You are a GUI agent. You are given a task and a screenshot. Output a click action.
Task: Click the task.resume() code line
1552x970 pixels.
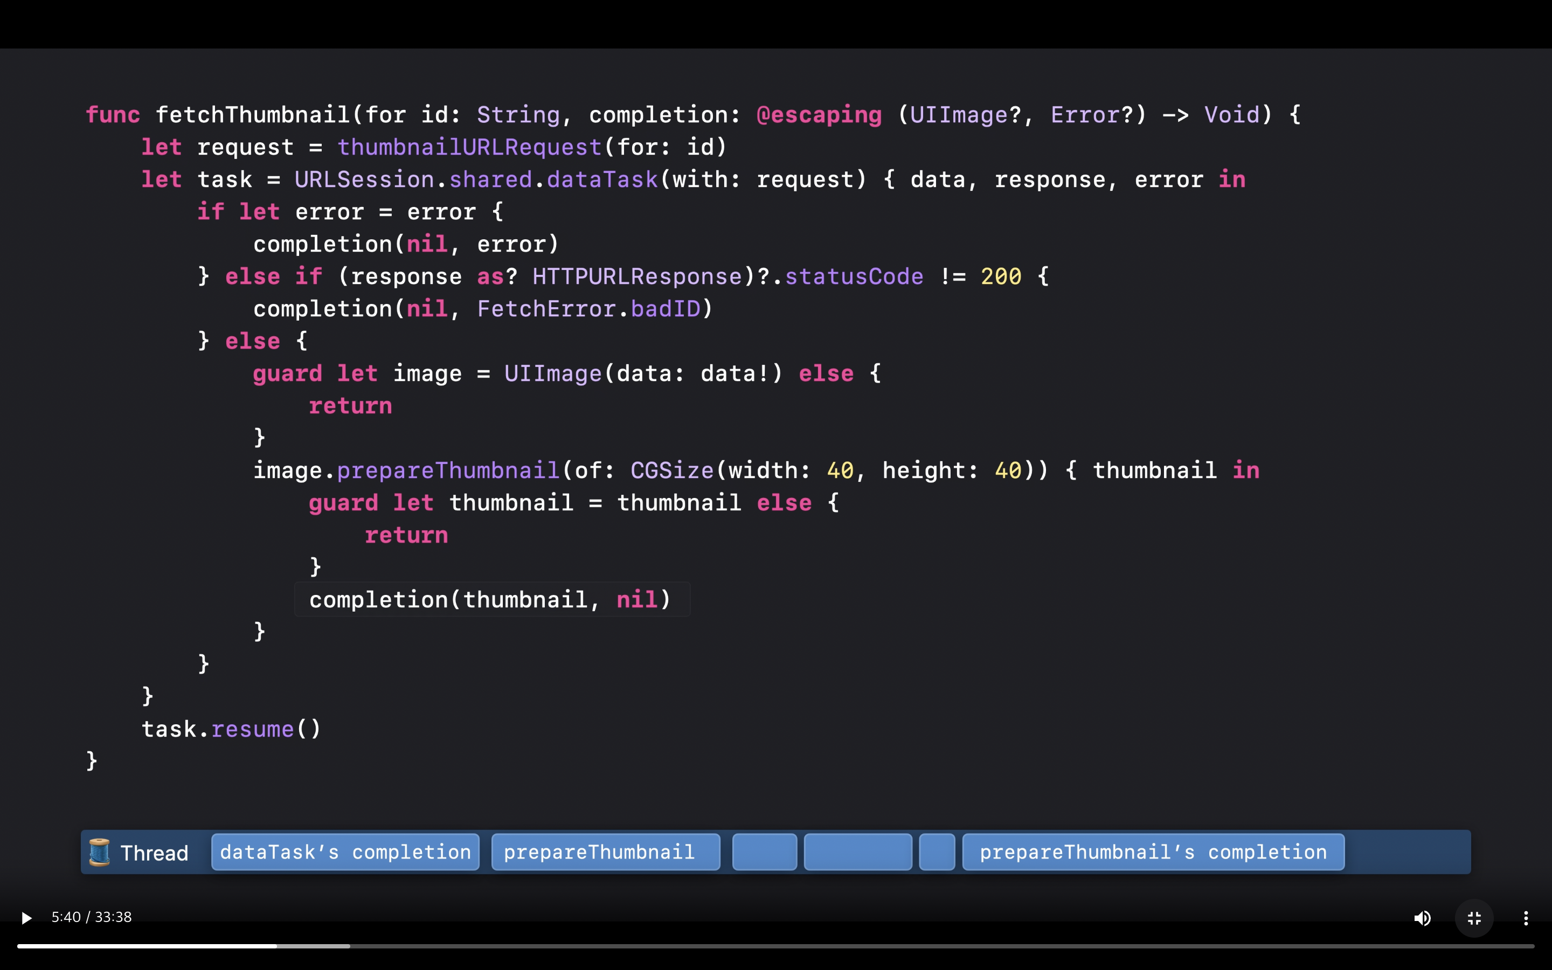[230, 729]
